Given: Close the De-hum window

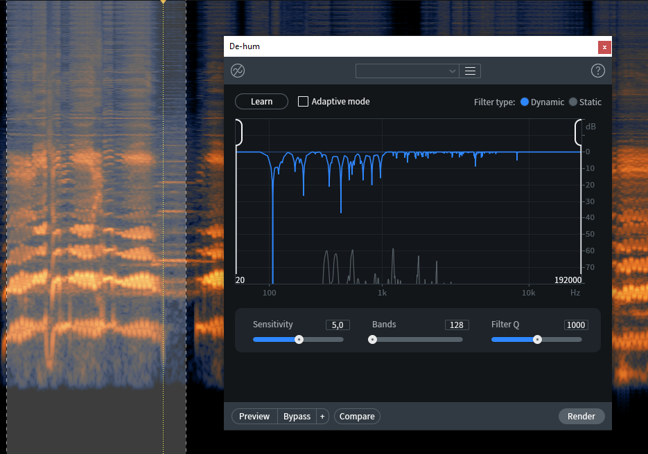Looking at the screenshot, I should [x=604, y=47].
